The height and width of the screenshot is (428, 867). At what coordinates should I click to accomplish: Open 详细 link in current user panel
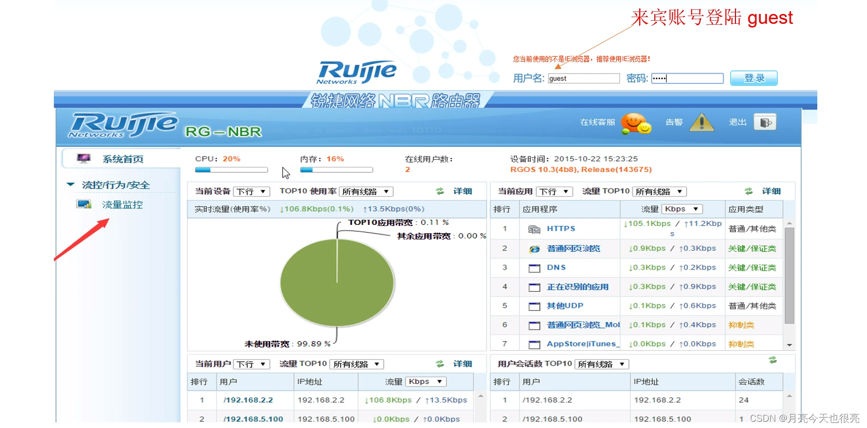pos(463,364)
